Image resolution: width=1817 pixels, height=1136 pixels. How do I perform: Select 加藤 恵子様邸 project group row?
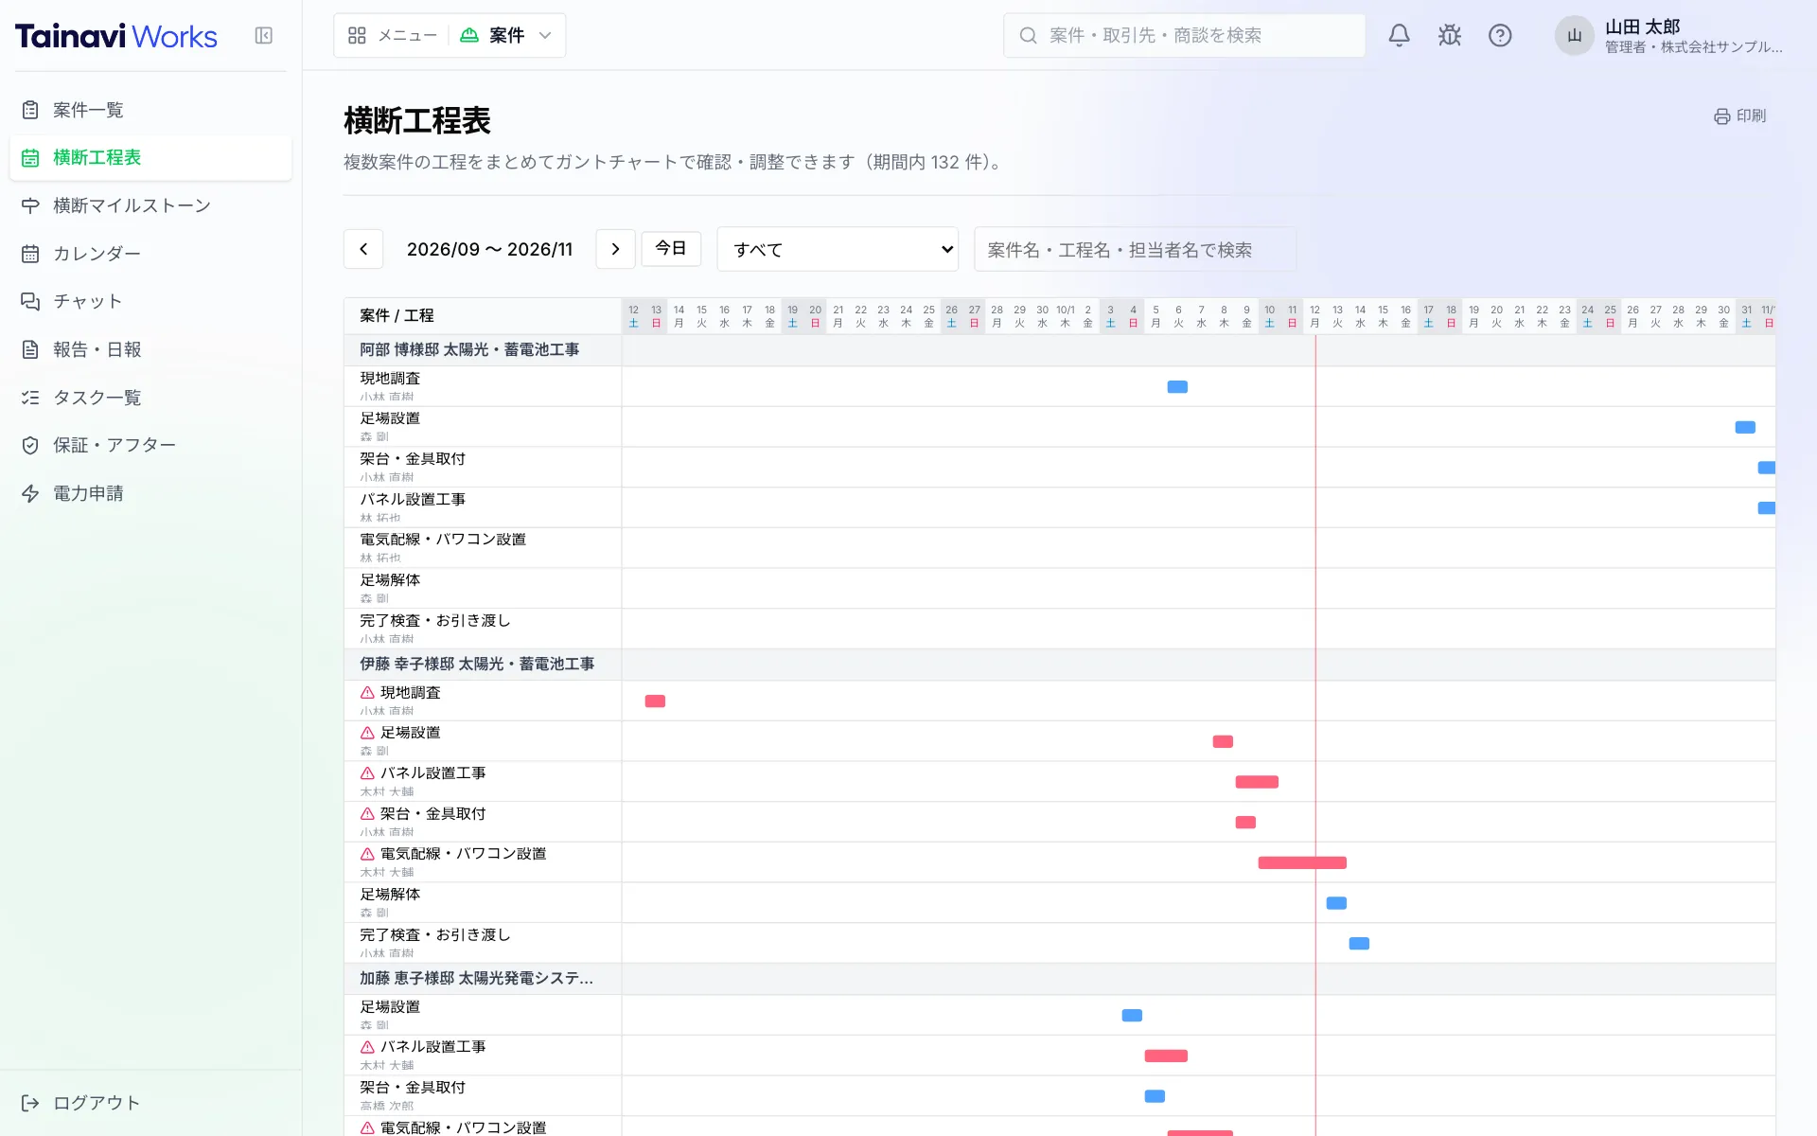1059,979
